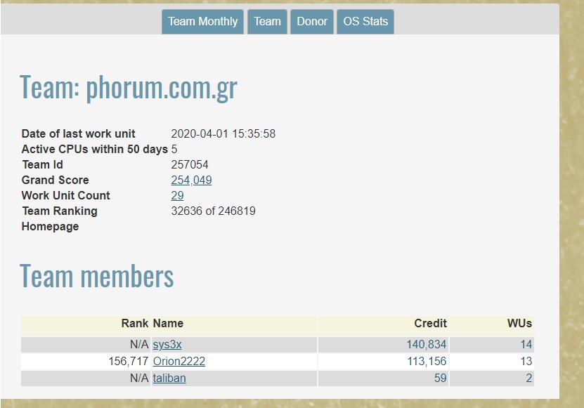Select the Work Unit Count label
This screenshot has height=408, width=584.
click(x=66, y=195)
